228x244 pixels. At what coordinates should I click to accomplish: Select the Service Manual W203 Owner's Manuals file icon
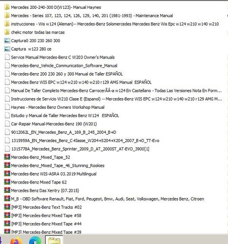(x=7, y=57)
